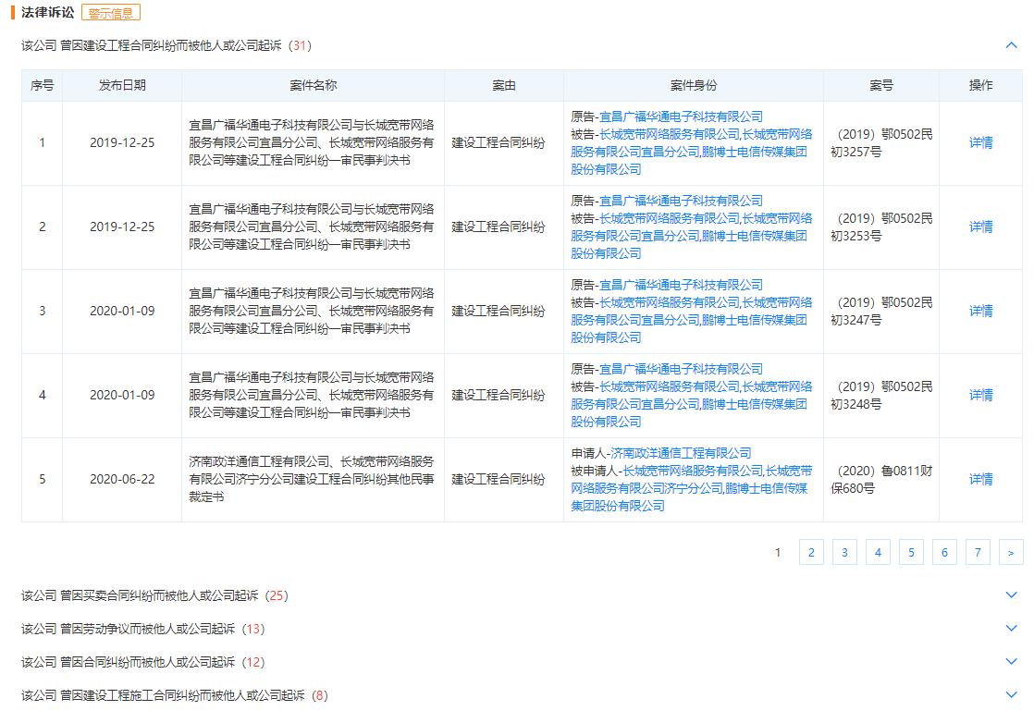The image size is (1034, 723).
Task: Select the 济南政洋通信工程有限公司 case name text
Action: pyautogui.click(x=312, y=479)
